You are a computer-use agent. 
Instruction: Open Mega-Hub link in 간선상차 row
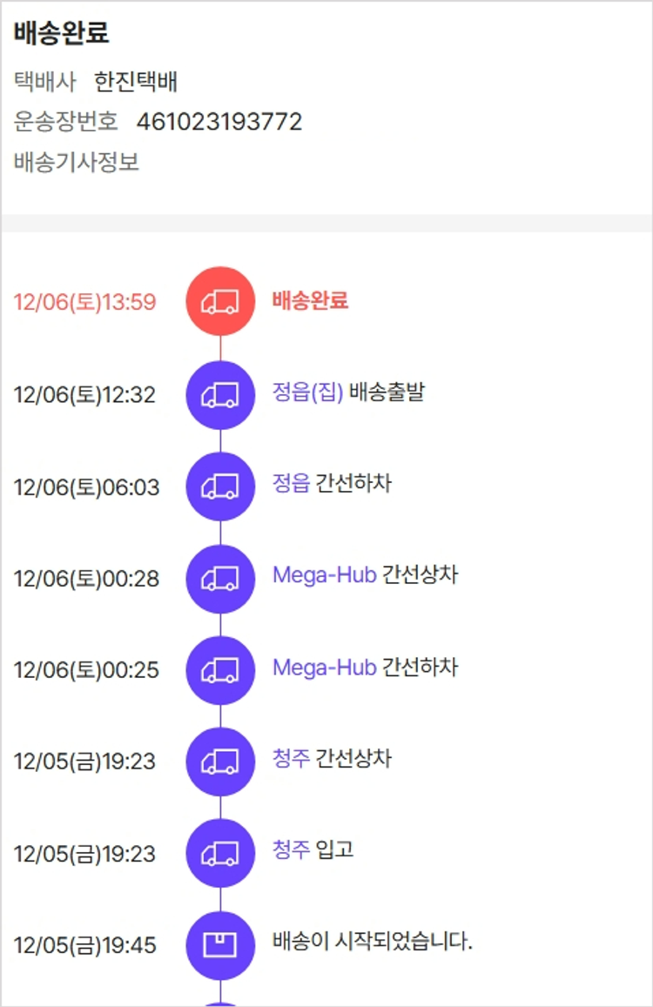(x=324, y=575)
